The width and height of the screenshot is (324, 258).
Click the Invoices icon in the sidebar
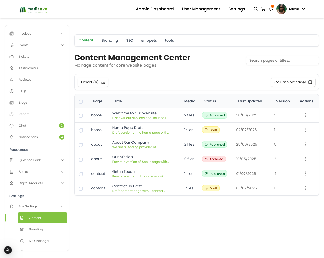[12, 34]
